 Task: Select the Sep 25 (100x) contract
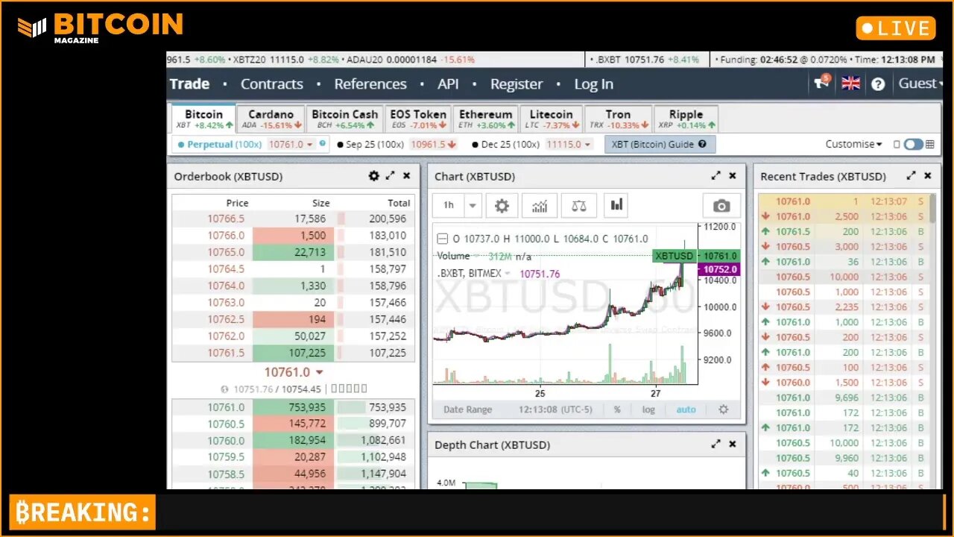pos(370,145)
